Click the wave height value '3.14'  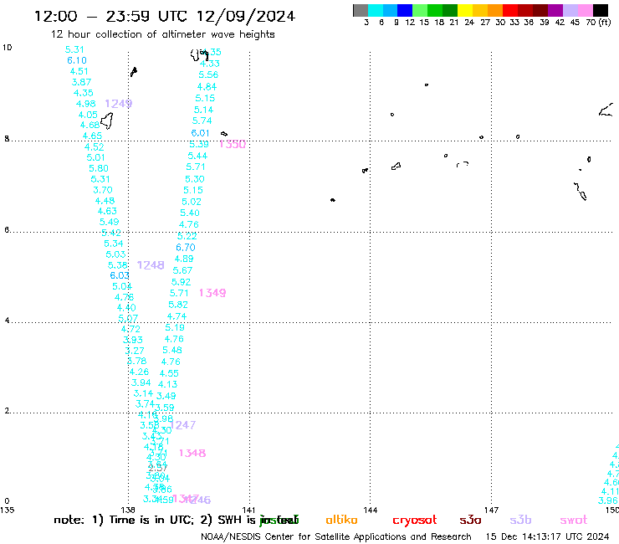143,393
